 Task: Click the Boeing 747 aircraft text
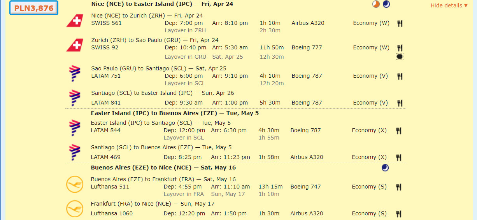[305, 187]
